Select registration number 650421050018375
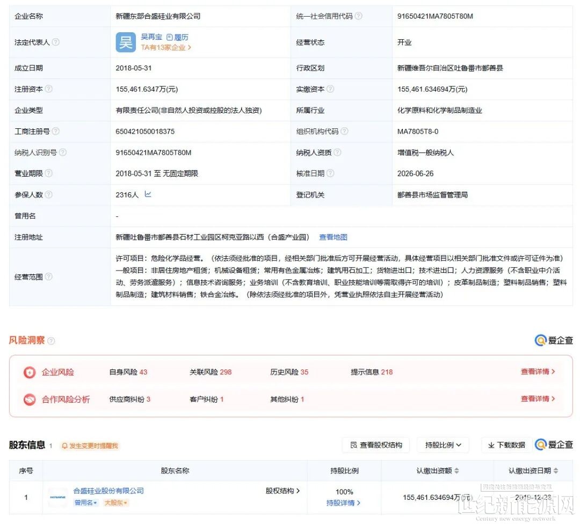The width and height of the screenshot is (580, 524). [145, 132]
